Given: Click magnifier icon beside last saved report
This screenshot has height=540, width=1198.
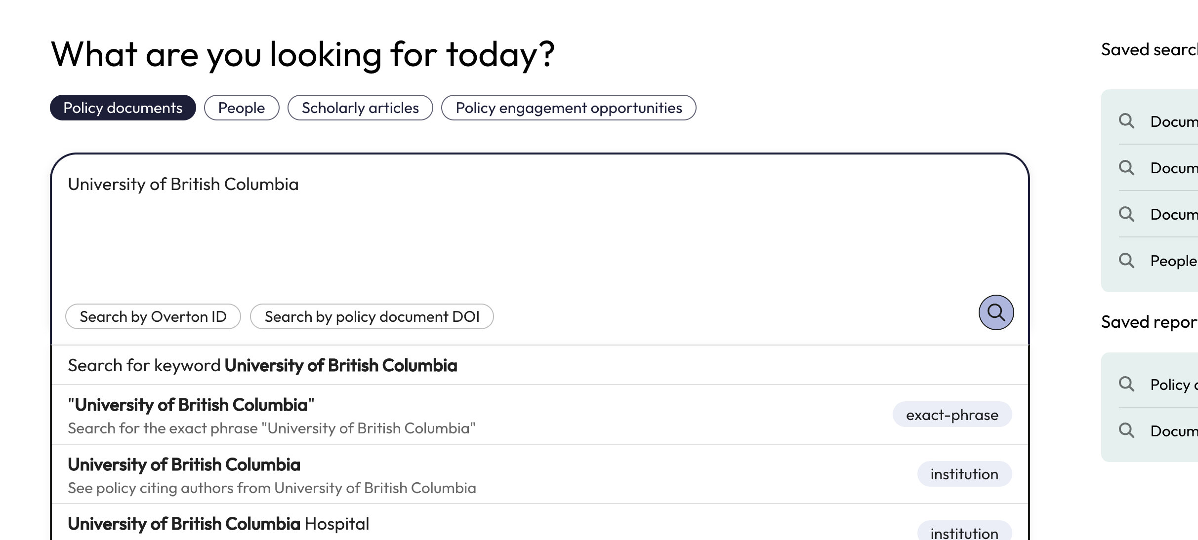Looking at the screenshot, I should (1126, 430).
